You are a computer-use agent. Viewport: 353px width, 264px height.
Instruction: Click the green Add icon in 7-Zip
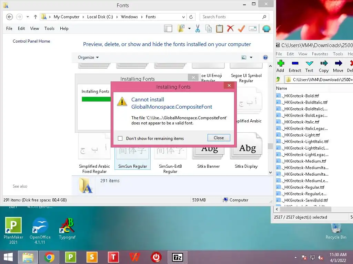(281, 66)
